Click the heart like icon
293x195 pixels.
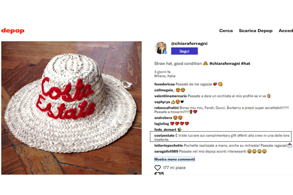[158, 168]
